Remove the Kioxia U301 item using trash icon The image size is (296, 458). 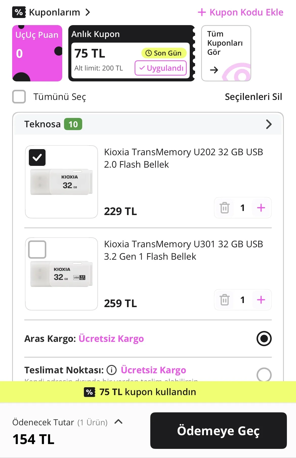[x=224, y=300]
